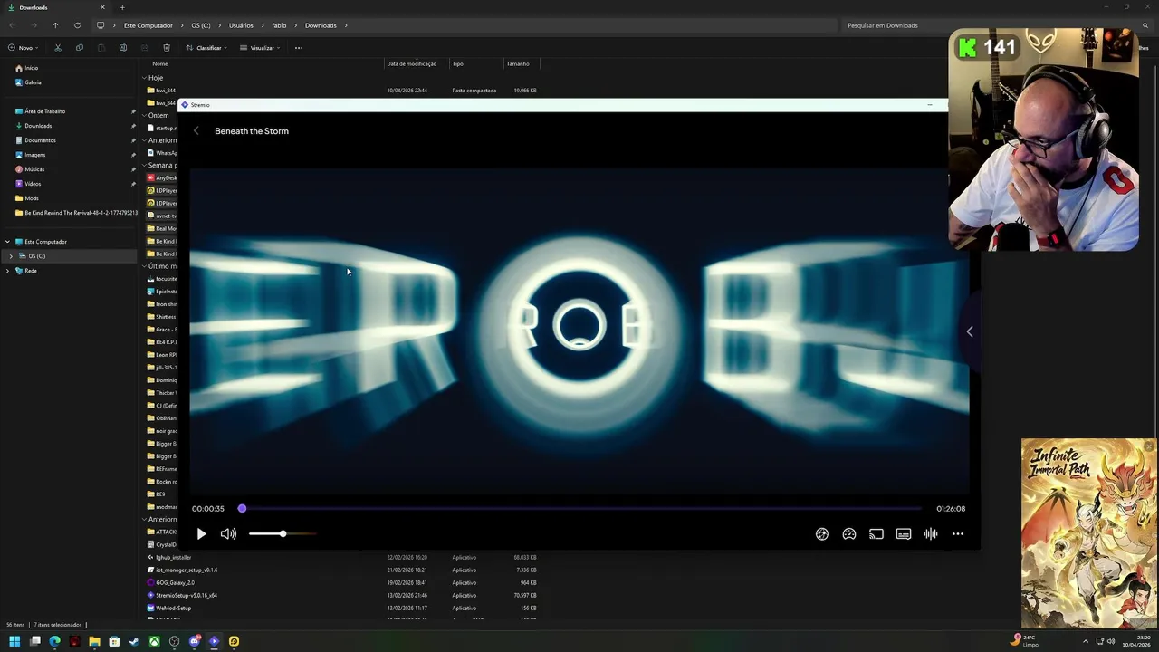Sort files by Nome column
Screen dimensions: 1159x652
click(159, 64)
